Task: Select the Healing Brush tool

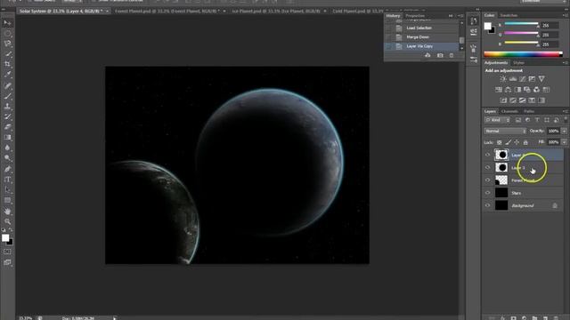Action: tap(7, 85)
